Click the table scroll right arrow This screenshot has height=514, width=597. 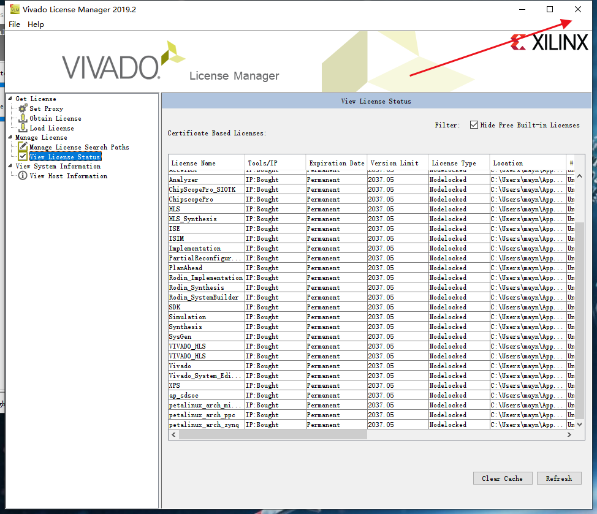coord(569,434)
